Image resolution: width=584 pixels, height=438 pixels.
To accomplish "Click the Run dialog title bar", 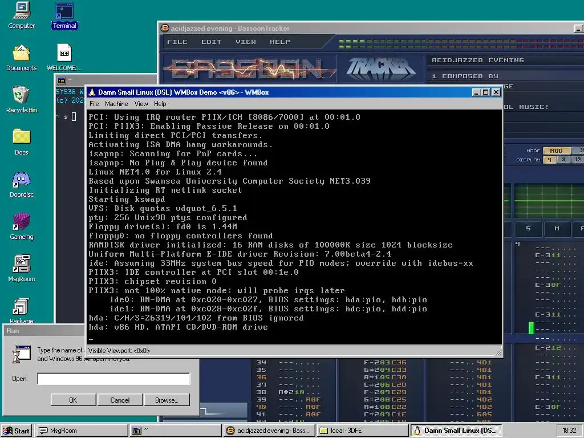I will (44, 331).
